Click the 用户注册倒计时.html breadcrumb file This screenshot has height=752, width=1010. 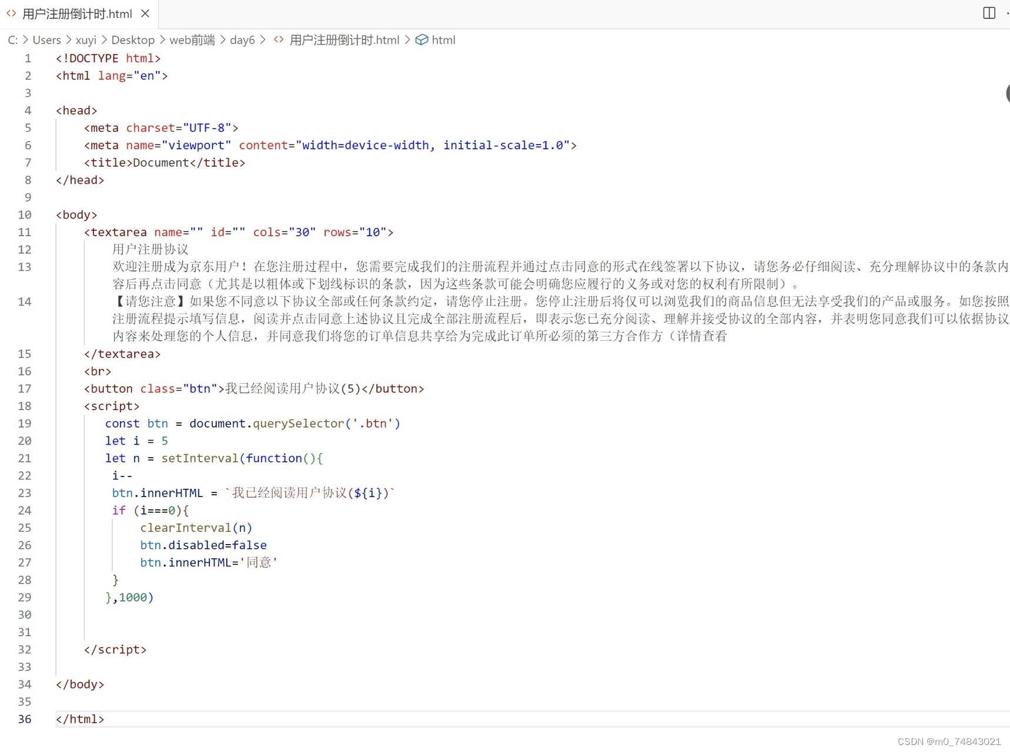pyautogui.click(x=344, y=40)
